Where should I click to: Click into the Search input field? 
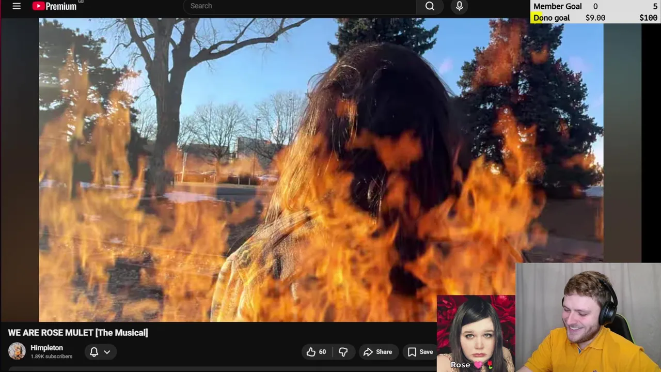point(300,6)
